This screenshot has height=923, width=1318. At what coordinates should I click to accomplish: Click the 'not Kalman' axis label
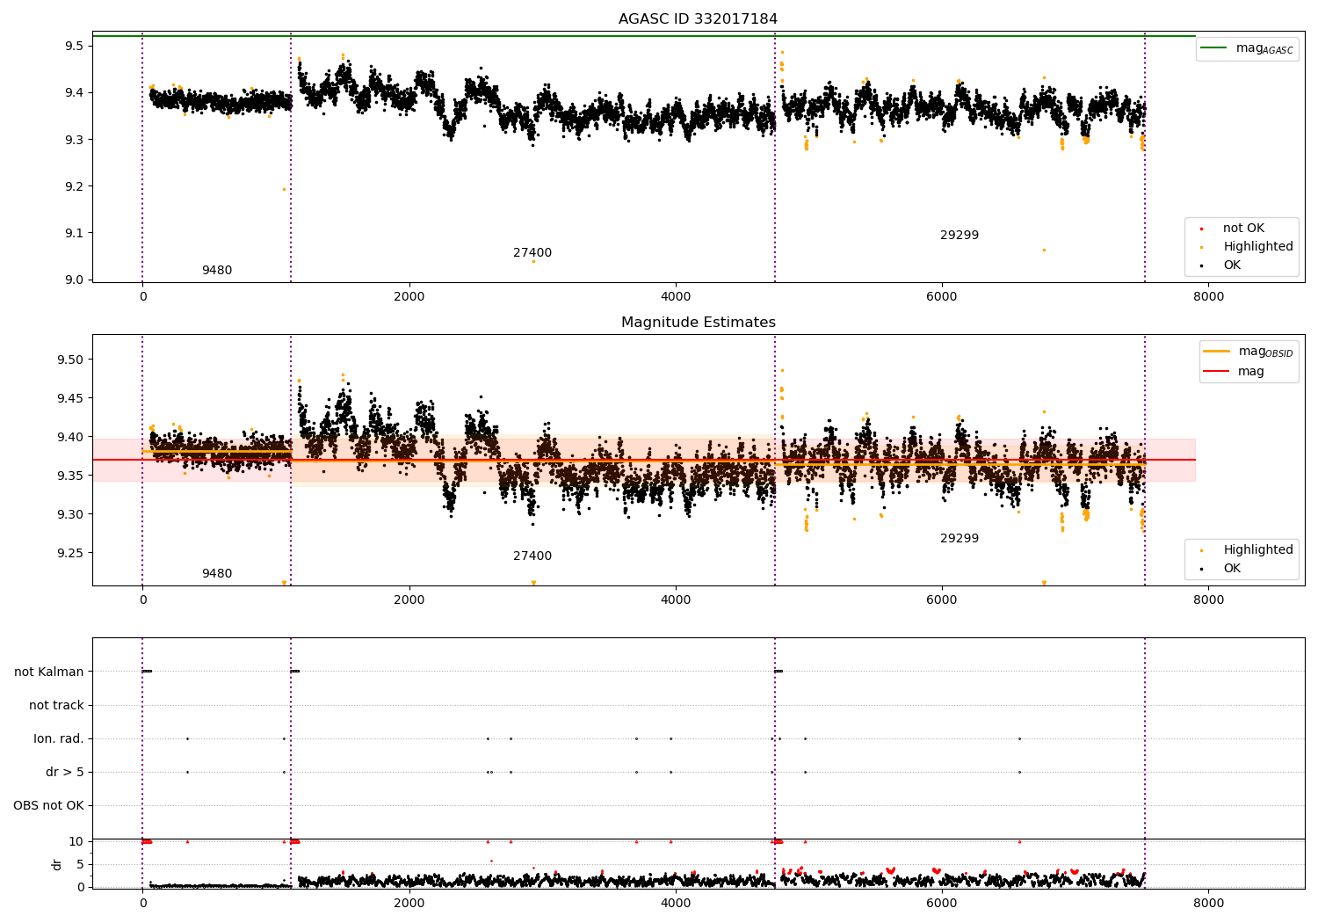pyautogui.click(x=49, y=672)
